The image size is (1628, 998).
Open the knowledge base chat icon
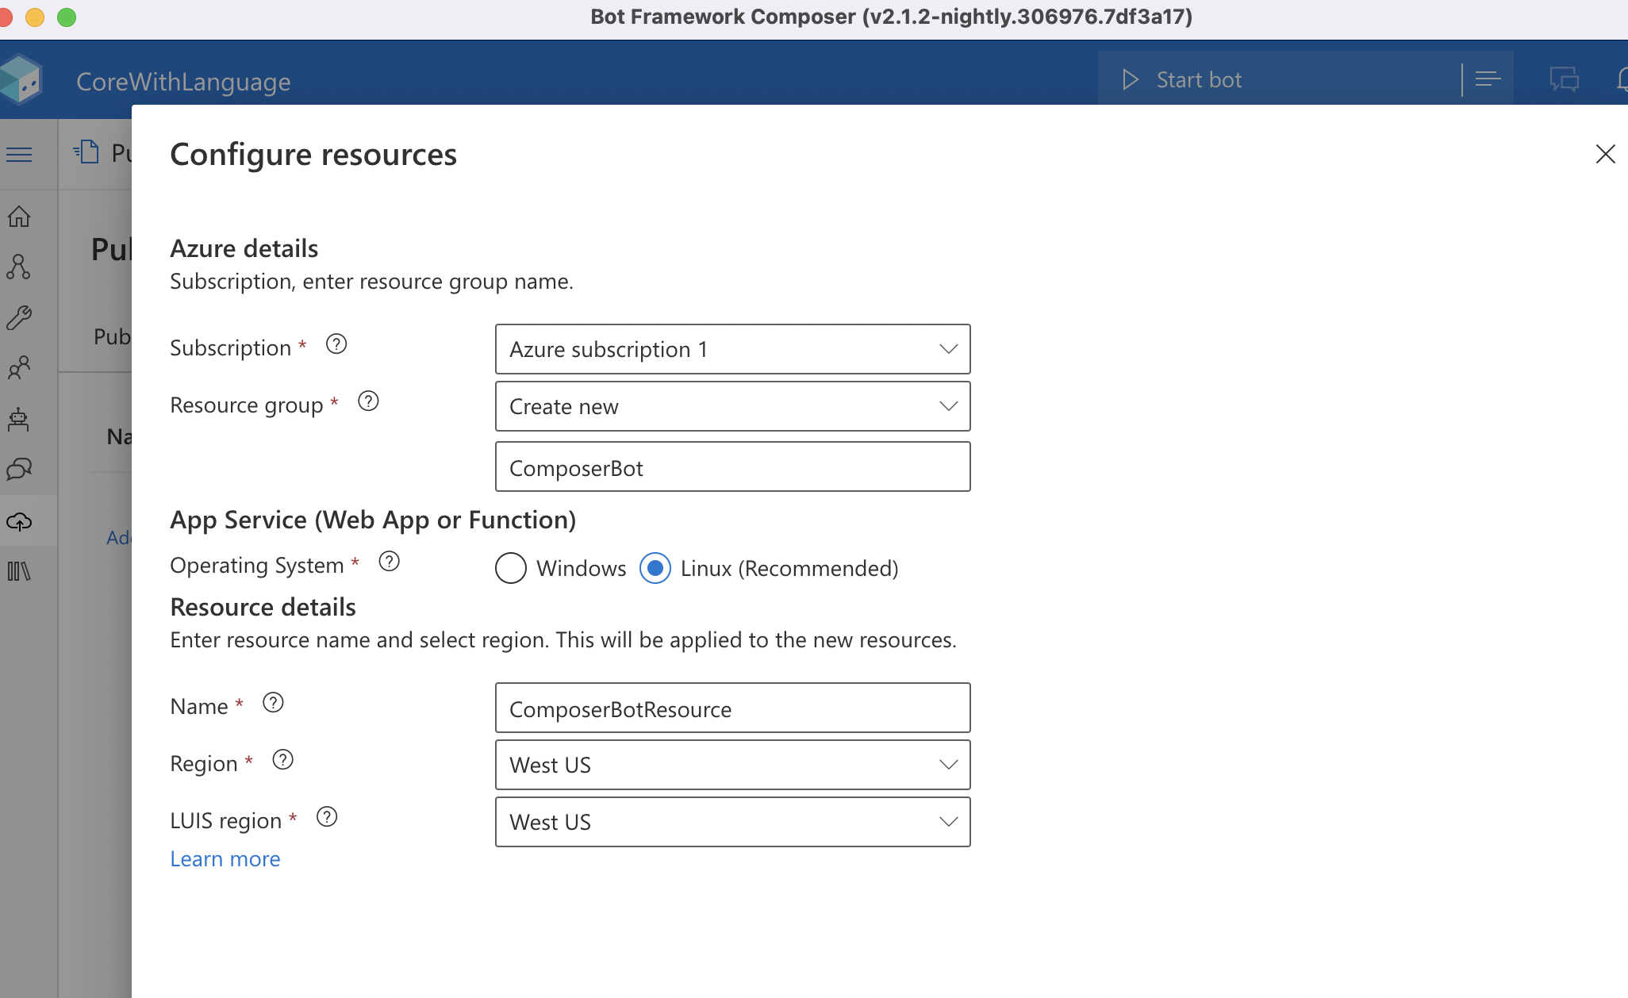(19, 470)
